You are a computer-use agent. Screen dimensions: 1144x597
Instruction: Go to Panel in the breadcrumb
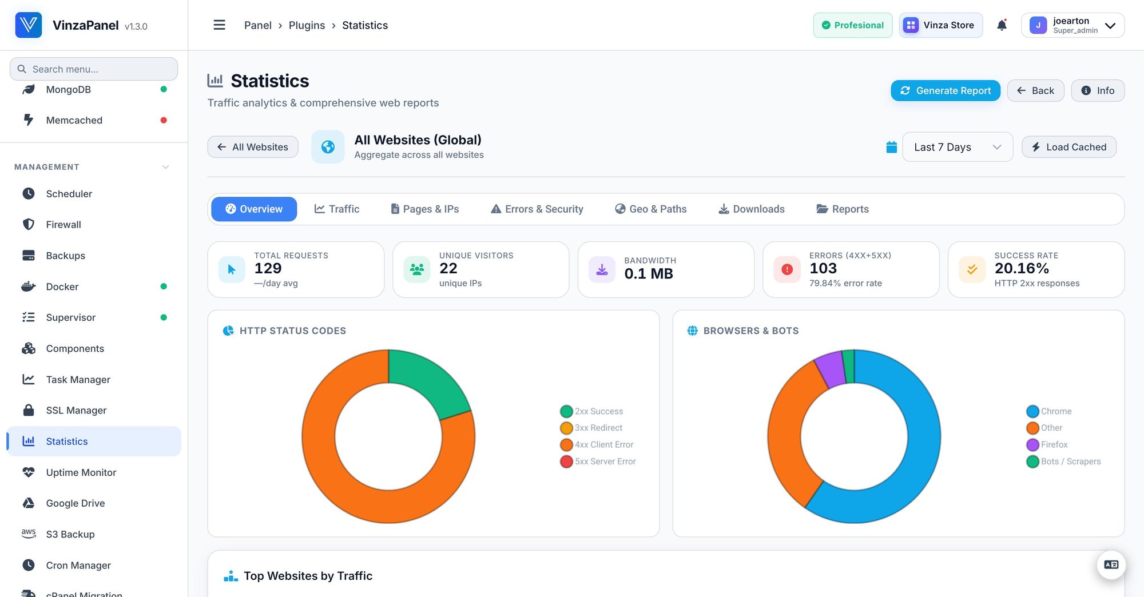coord(258,25)
